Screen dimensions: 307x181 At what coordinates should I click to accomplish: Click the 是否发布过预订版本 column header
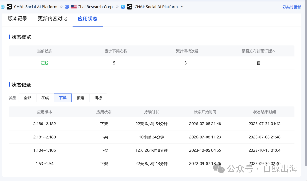pyautogui.click(x=258, y=51)
